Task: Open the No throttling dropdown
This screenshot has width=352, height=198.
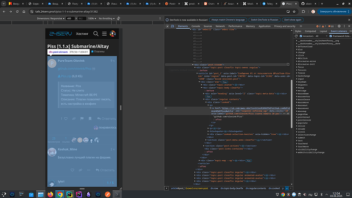Action: [x=107, y=18]
